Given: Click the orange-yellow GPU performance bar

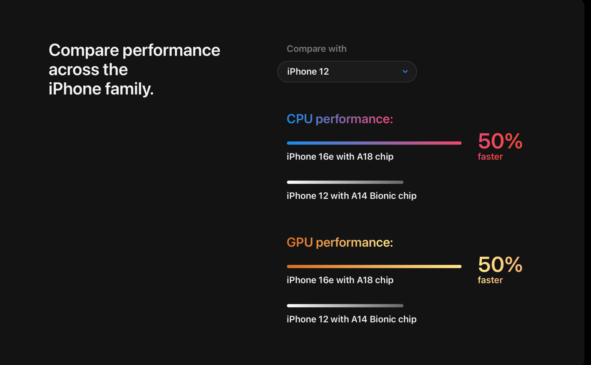Looking at the screenshot, I should tap(374, 266).
